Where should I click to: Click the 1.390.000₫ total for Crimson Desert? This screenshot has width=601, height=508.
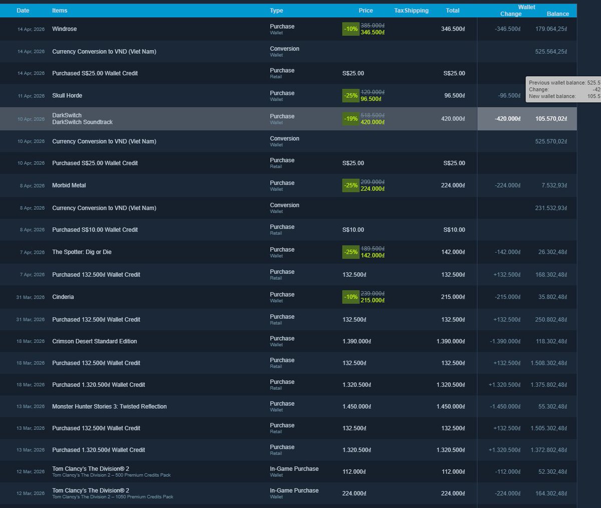(451, 341)
